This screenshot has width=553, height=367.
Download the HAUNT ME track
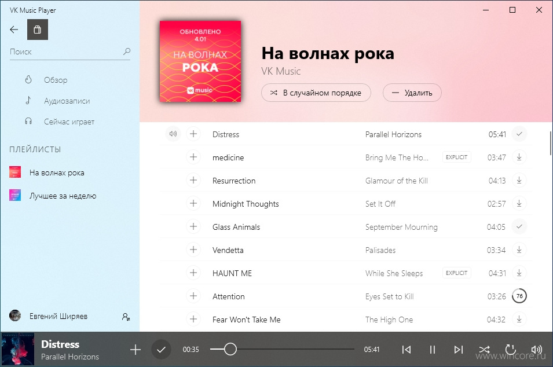519,273
